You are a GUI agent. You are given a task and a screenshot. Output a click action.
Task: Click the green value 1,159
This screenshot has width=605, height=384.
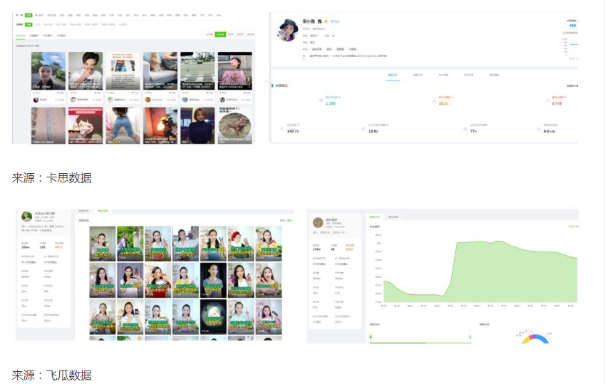coord(330,103)
